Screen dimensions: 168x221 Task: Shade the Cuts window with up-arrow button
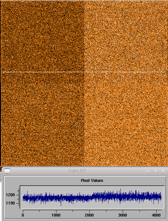pos(148,171)
